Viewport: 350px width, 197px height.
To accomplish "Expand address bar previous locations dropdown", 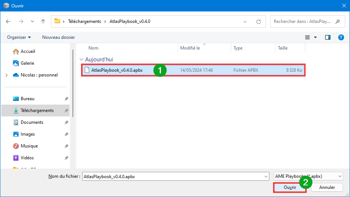I will [x=245, y=22].
